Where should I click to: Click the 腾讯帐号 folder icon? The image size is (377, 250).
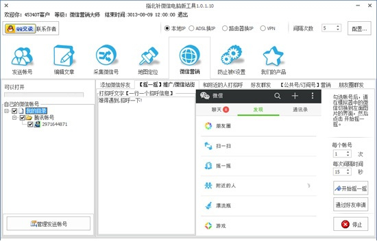[29, 118]
